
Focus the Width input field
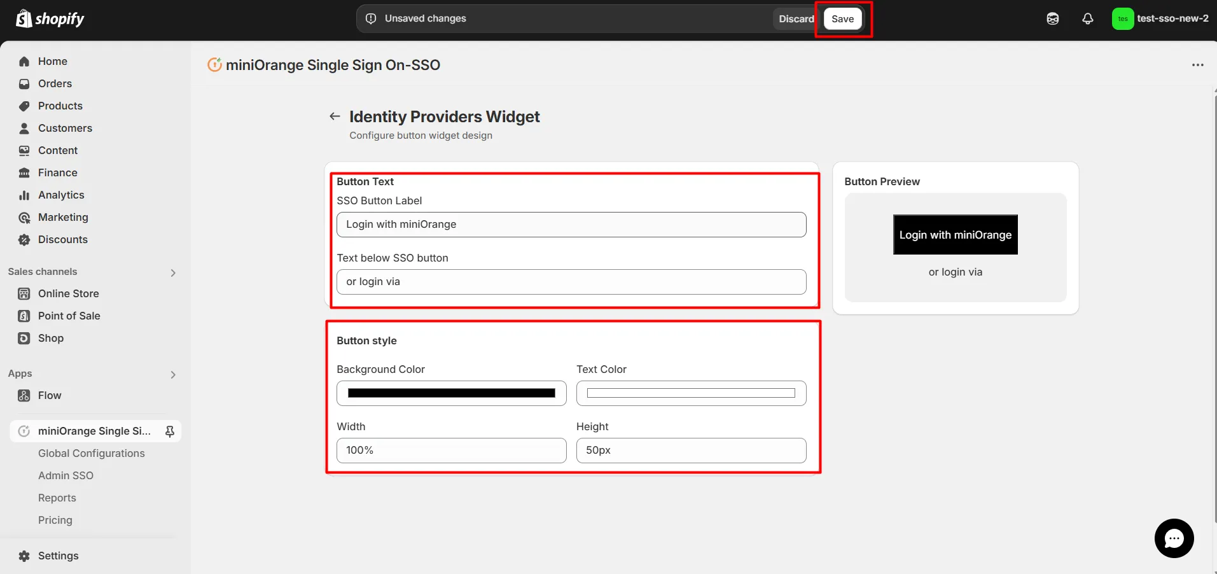(x=452, y=451)
